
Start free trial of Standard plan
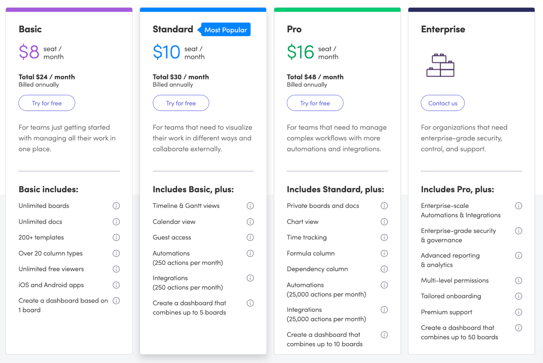click(x=181, y=103)
